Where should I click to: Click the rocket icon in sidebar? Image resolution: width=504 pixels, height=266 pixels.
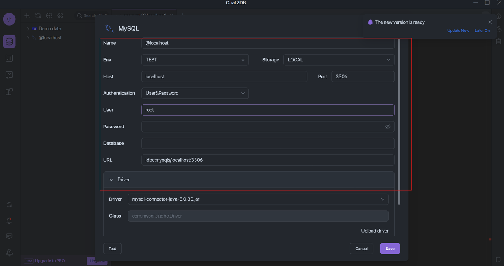click(9, 252)
